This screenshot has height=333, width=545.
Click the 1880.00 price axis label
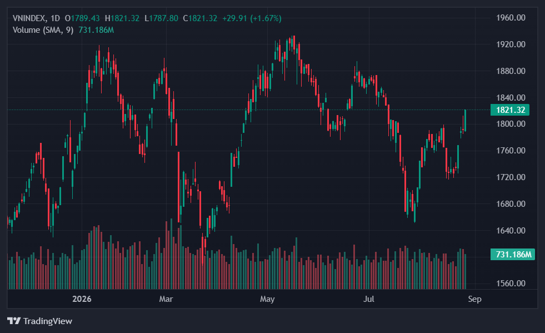[511, 71]
